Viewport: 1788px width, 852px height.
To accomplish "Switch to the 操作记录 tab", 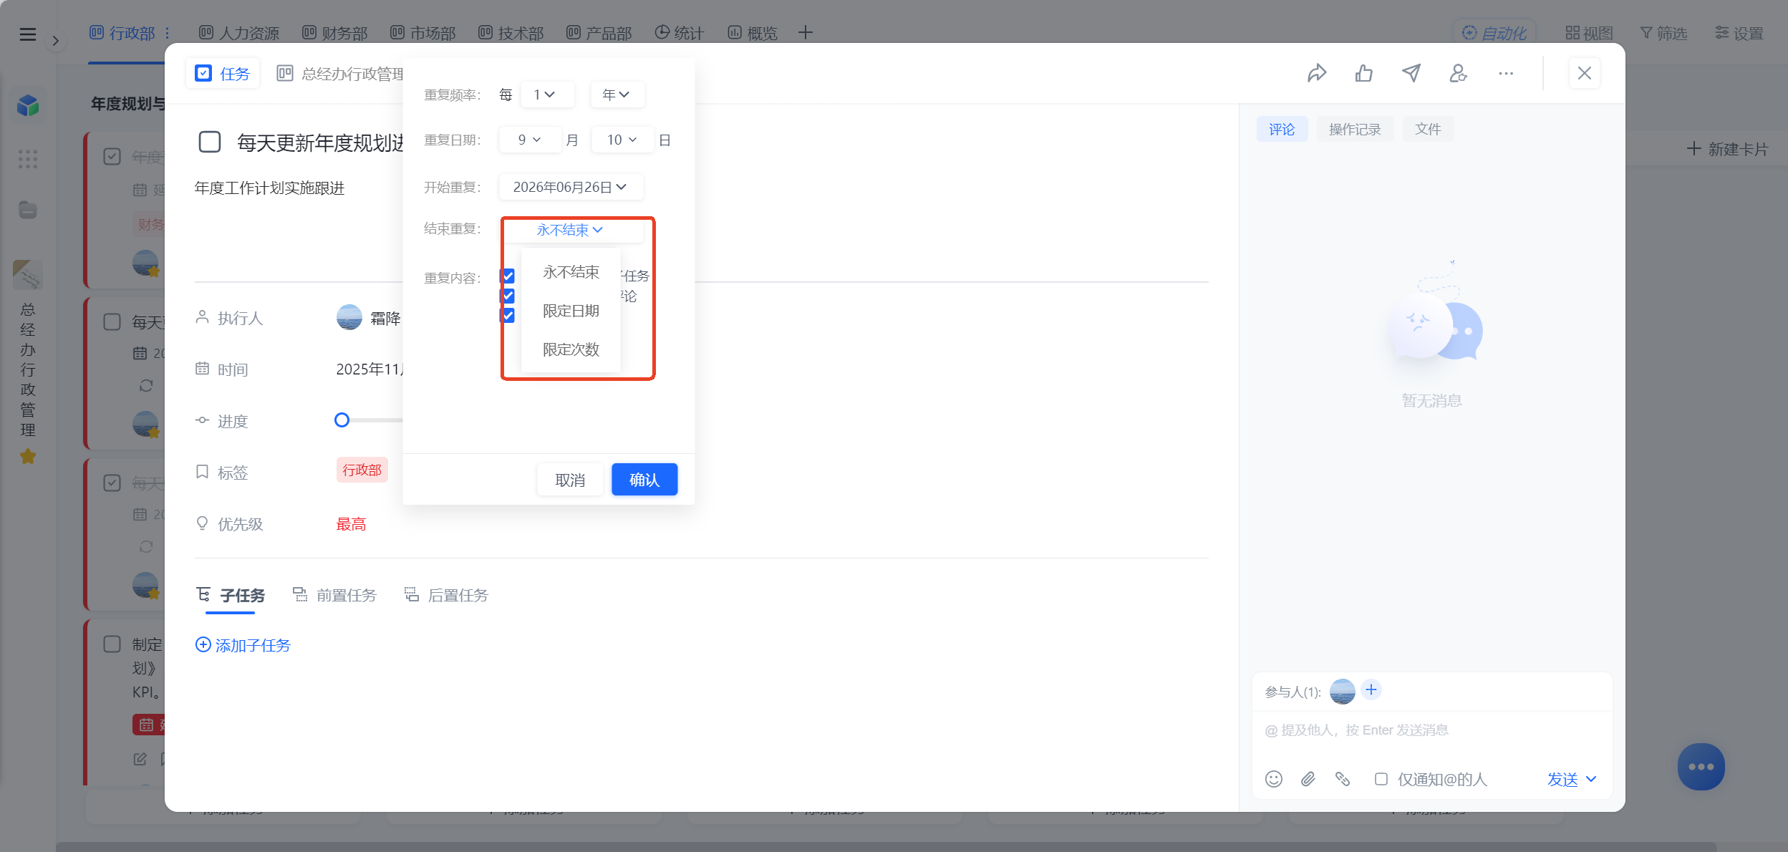I will coord(1355,129).
